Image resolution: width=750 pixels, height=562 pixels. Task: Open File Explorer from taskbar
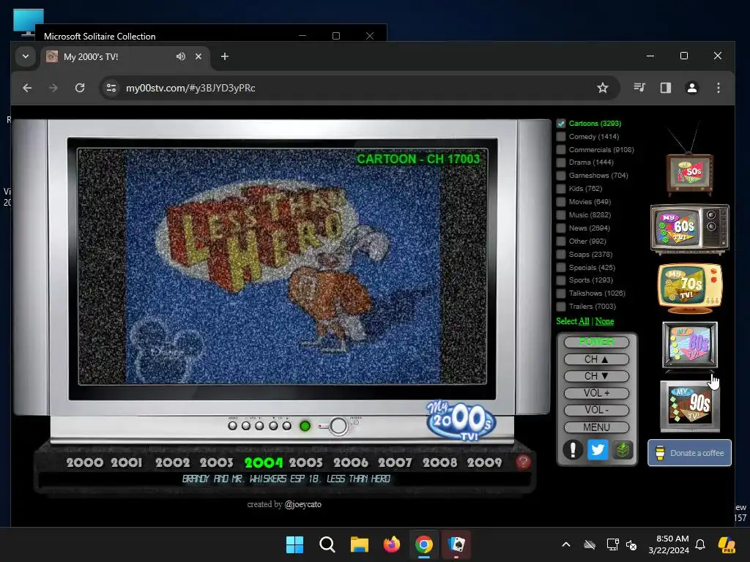(359, 544)
